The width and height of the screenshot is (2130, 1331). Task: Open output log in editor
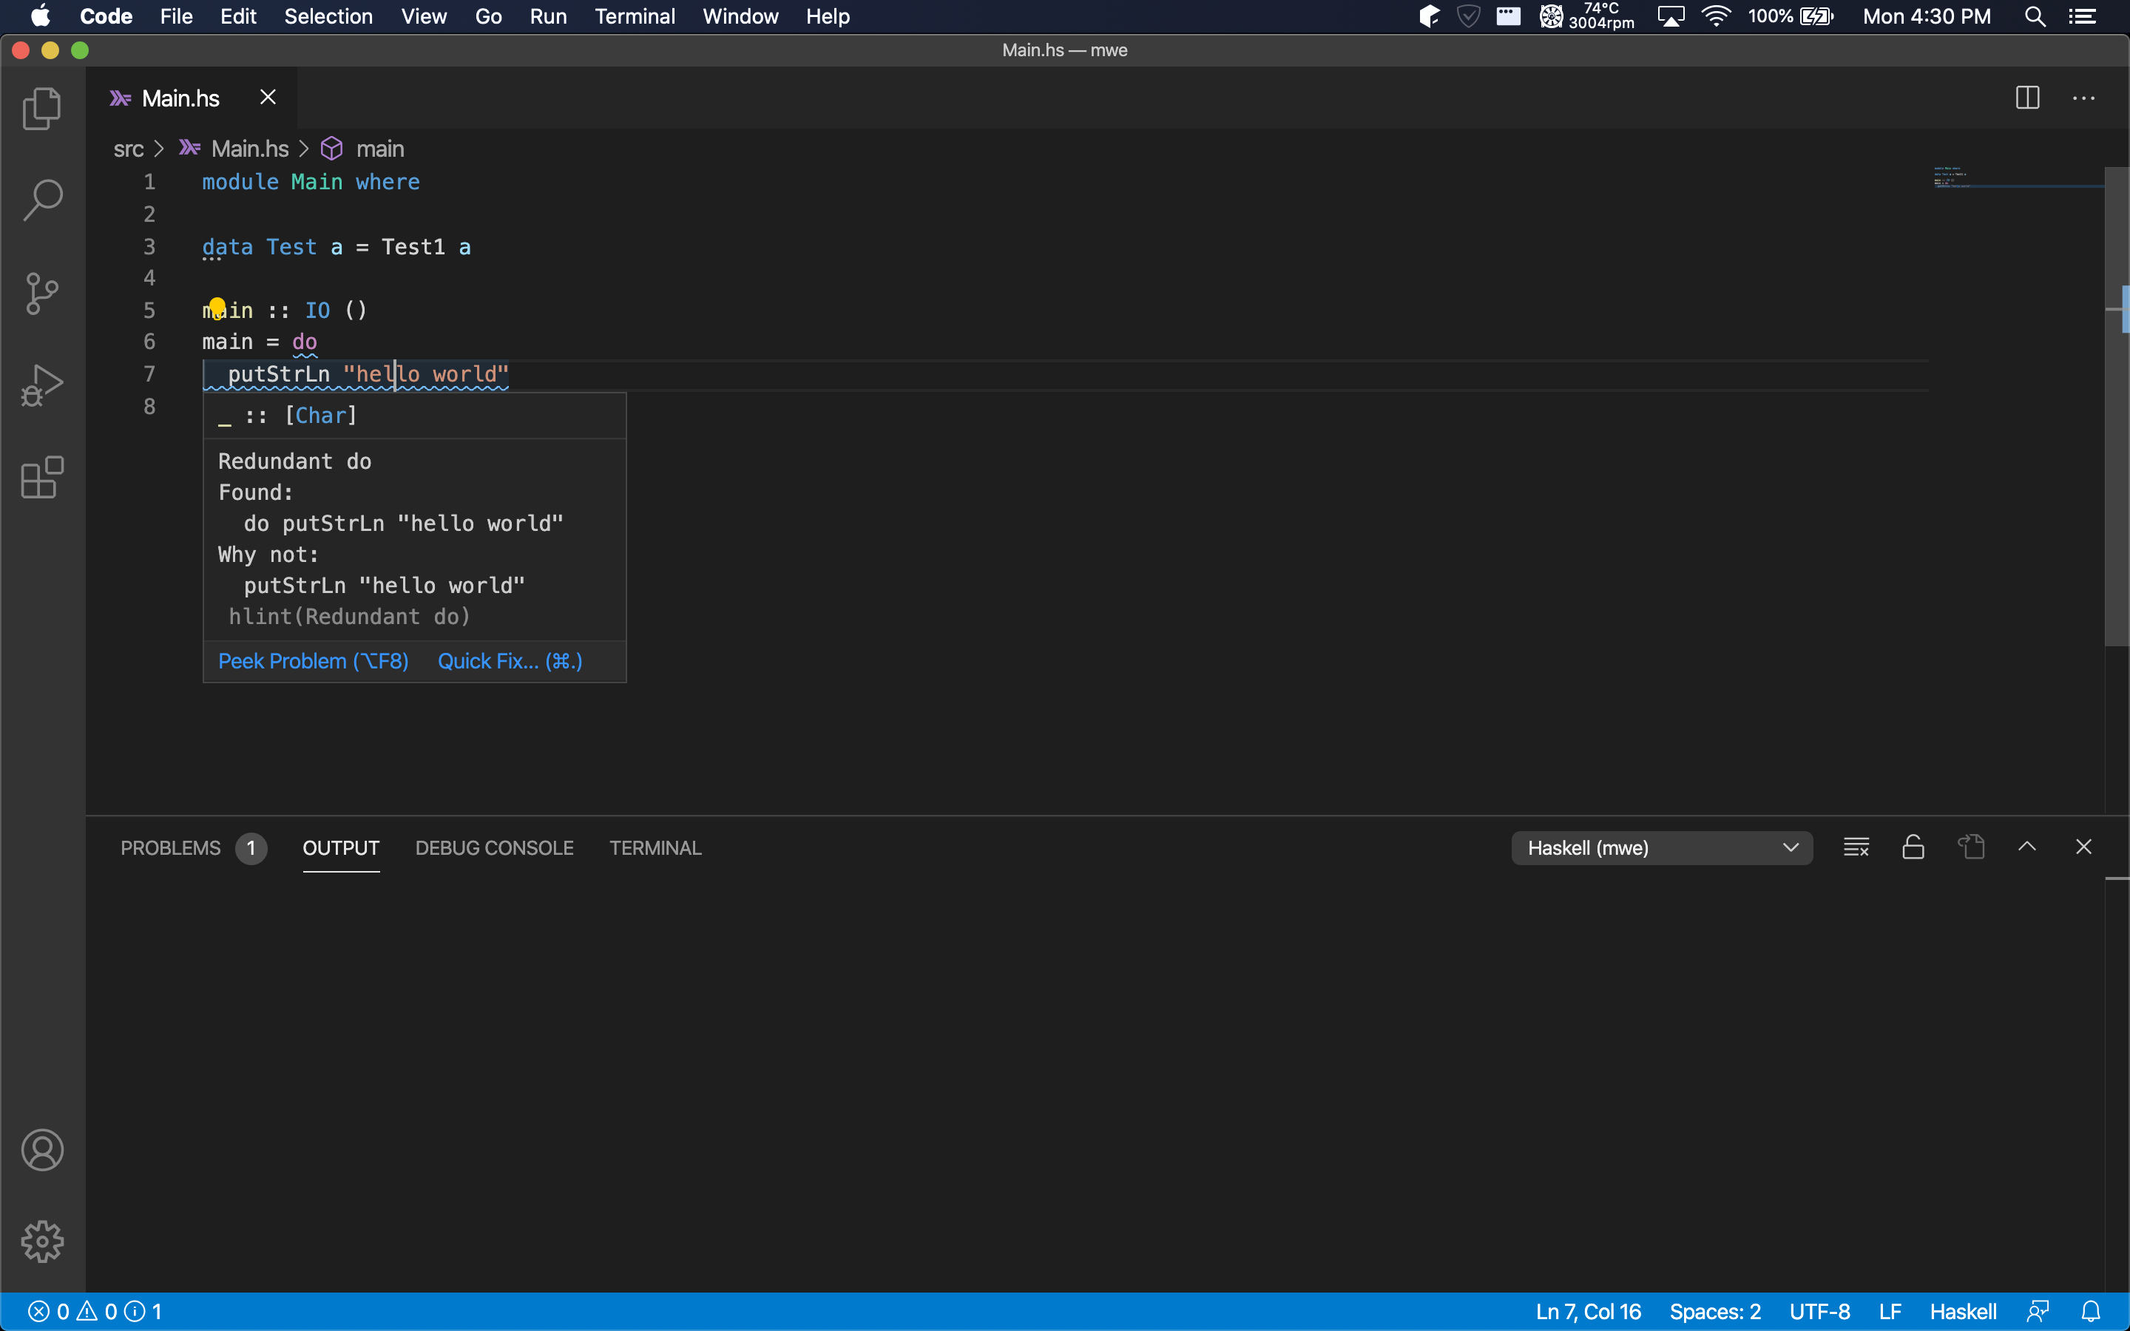(1971, 847)
